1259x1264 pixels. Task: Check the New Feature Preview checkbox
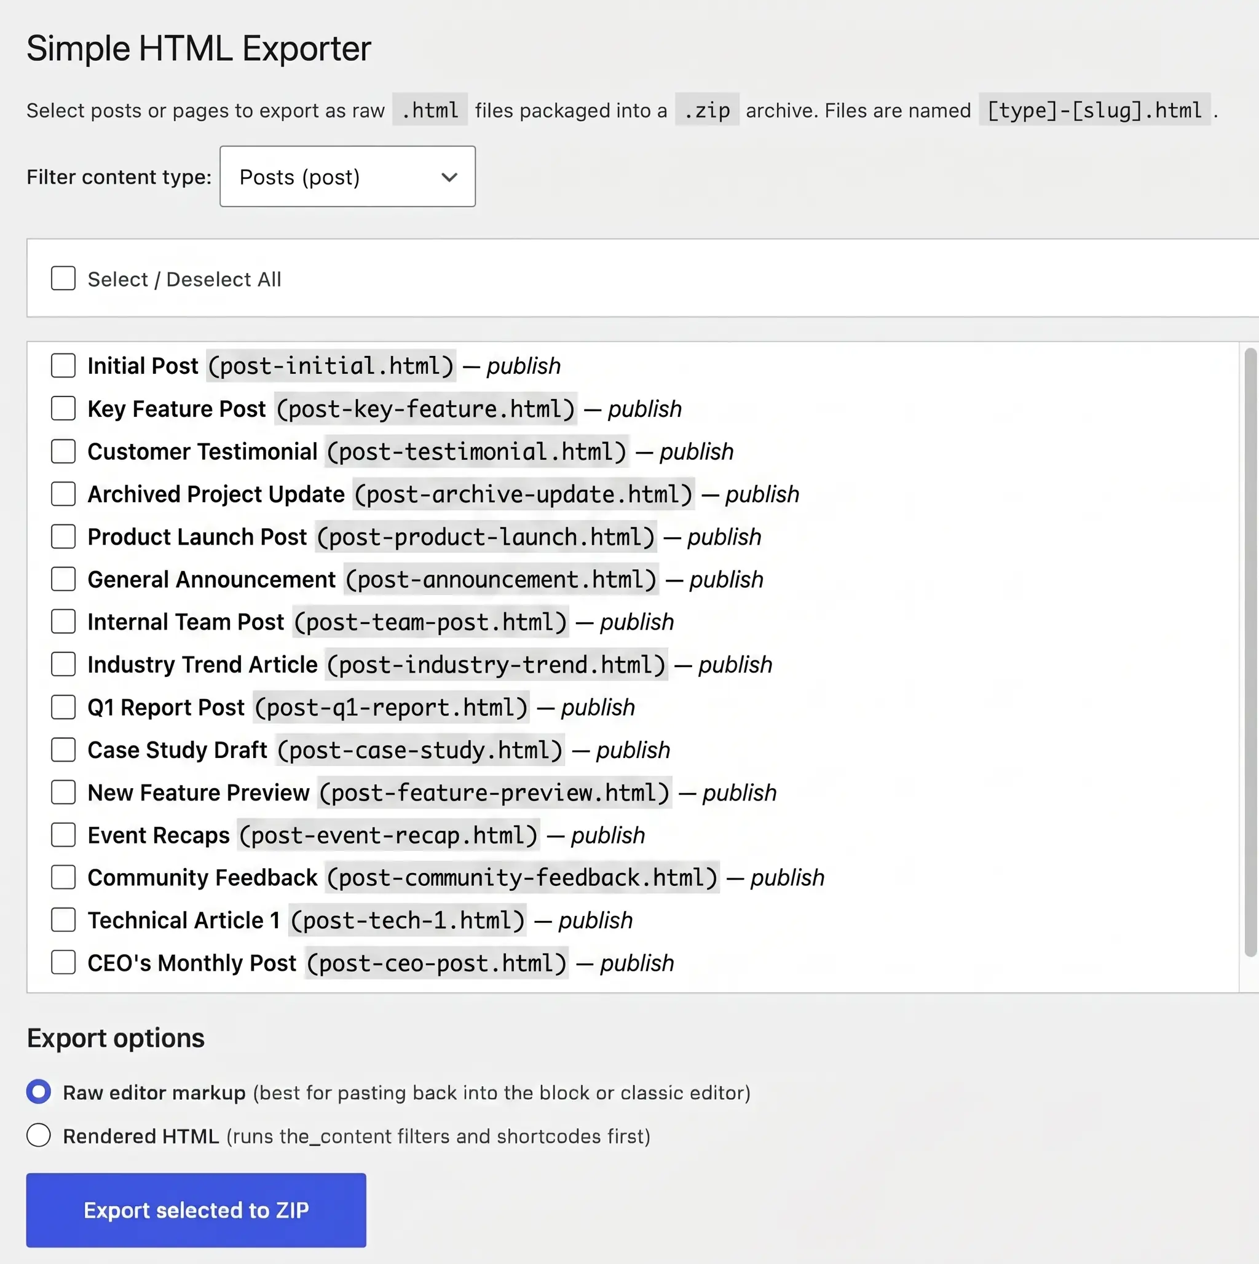point(63,792)
